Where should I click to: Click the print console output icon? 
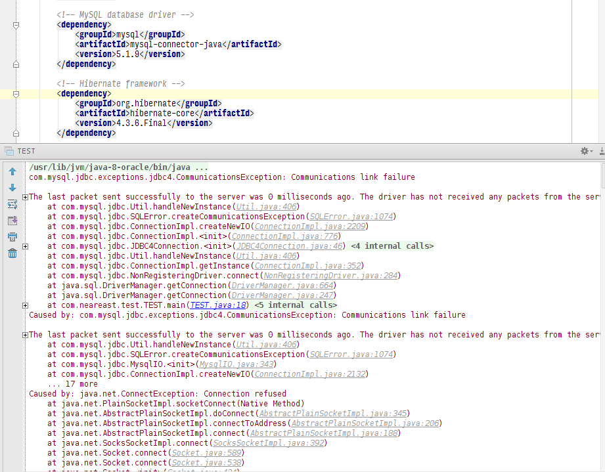pyautogui.click(x=12, y=237)
